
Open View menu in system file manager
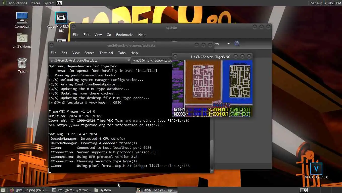(98, 35)
